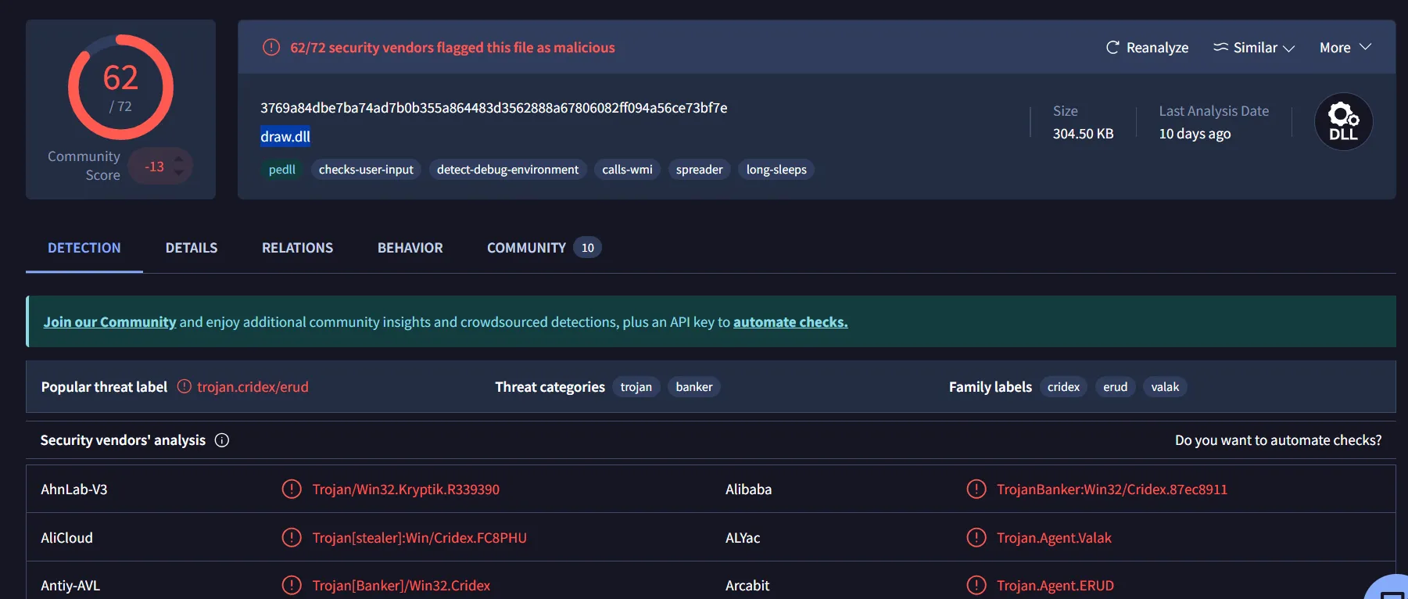The image size is (1408, 599).
Task: Click the valak family label chip
Action: pyautogui.click(x=1165, y=387)
